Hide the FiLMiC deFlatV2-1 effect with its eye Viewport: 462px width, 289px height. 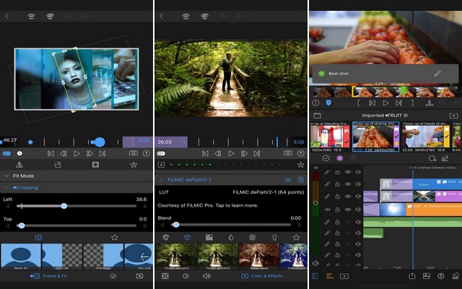pyautogui.click(x=288, y=180)
